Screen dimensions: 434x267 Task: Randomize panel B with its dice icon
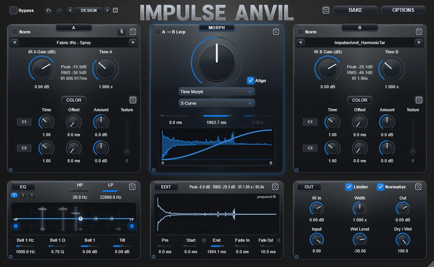(x=419, y=32)
